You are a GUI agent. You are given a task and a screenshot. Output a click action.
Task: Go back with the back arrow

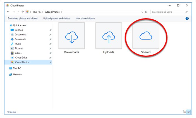(8, 12)
